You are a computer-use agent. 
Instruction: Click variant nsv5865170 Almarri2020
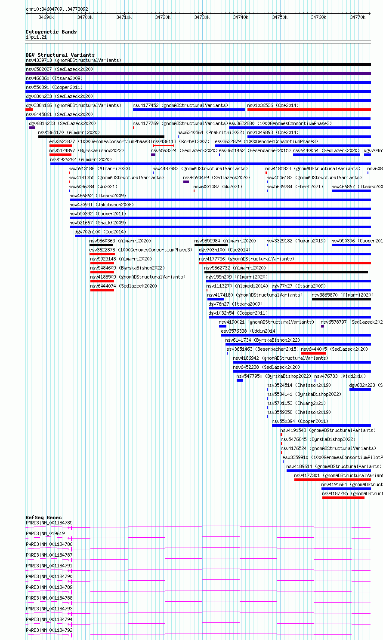coord(69,132)
